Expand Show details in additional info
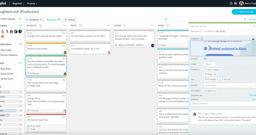Viewport: 256px width, 135px height. (252, 95)
